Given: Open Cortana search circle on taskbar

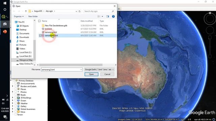Looking at the screenshot, I should point(5,9).
